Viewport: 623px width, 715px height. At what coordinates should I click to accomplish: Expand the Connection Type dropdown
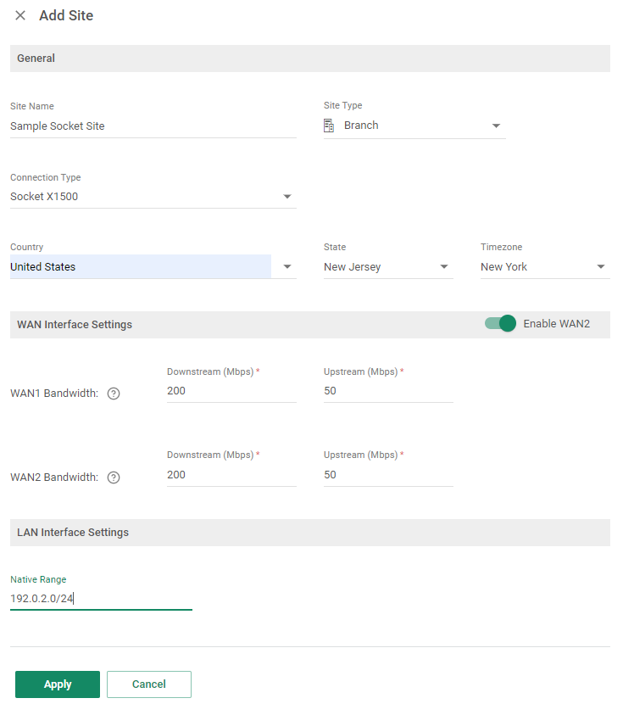pyautogui.click(x=287, y=196)
